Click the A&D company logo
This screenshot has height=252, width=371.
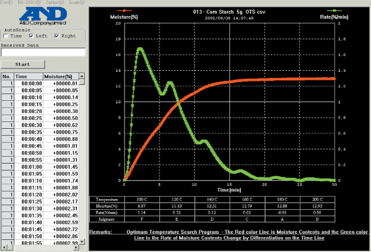point(43,16)
